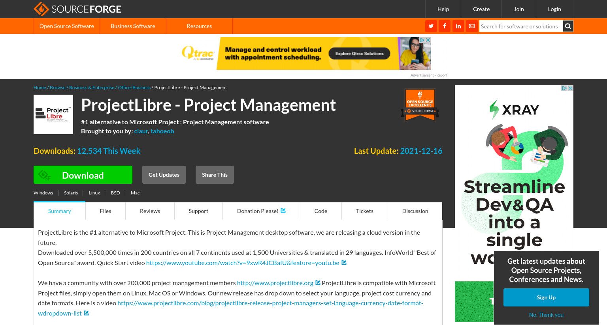Click the 2021-12-16 last update link
607x325 pixels.
(421, 151)
